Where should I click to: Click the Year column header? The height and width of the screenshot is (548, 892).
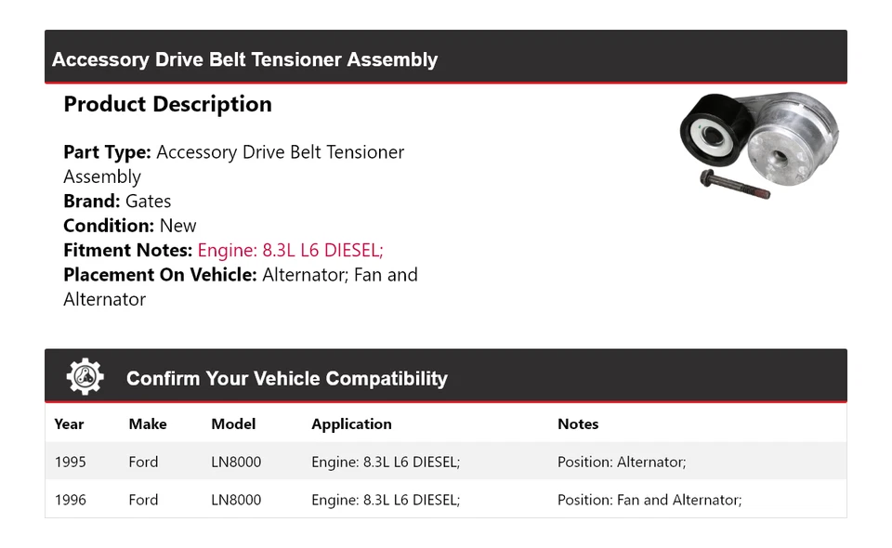pos(69,424)
